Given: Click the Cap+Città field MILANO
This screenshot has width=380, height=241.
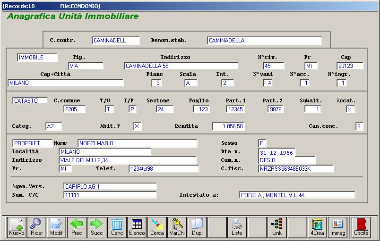Looking at the screenshot, I should [x=65, y=83].
